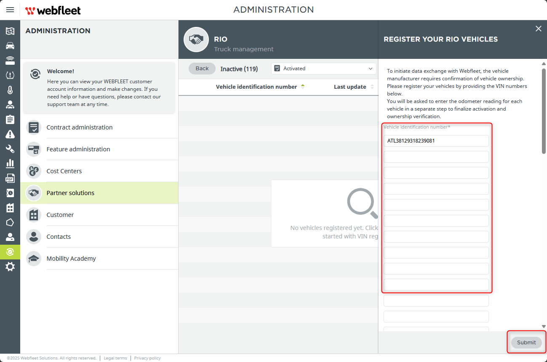The image size is (547, 362).
Task: Click the VIN field containing ATL38129318239081
Action: click(x=436, y=141)
